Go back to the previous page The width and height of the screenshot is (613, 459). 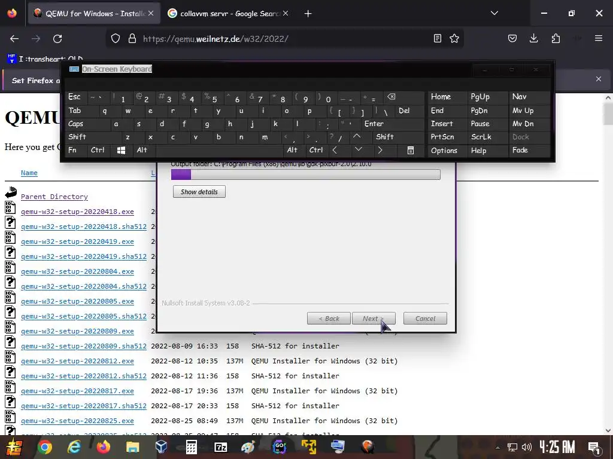[x=14, y=39]
